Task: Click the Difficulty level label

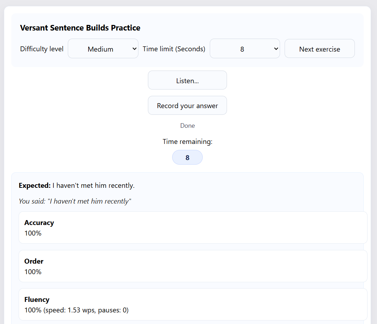Action: point(42,49)
